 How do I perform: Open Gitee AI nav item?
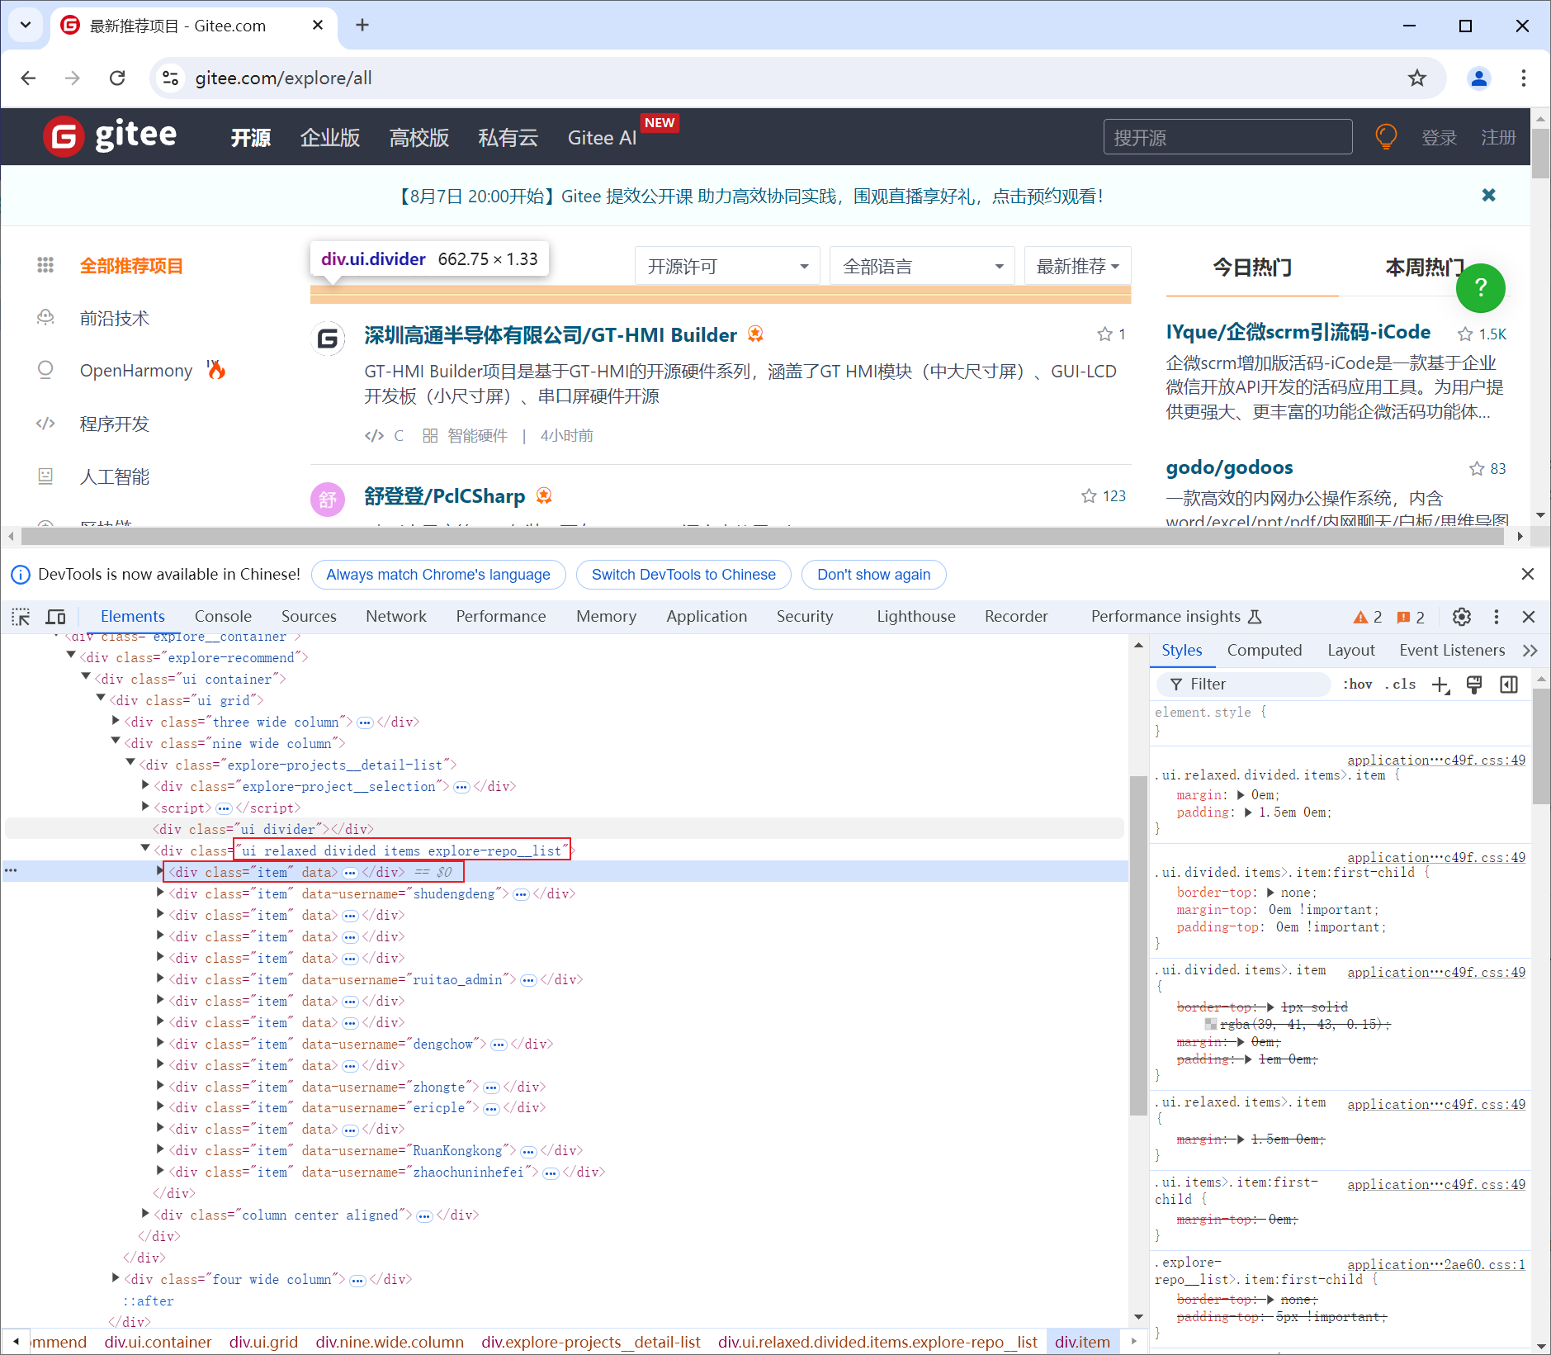pos(602,138)
